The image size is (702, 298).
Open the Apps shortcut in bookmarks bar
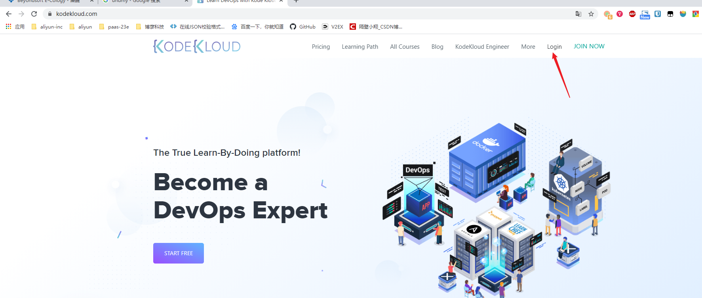point(15,27)
